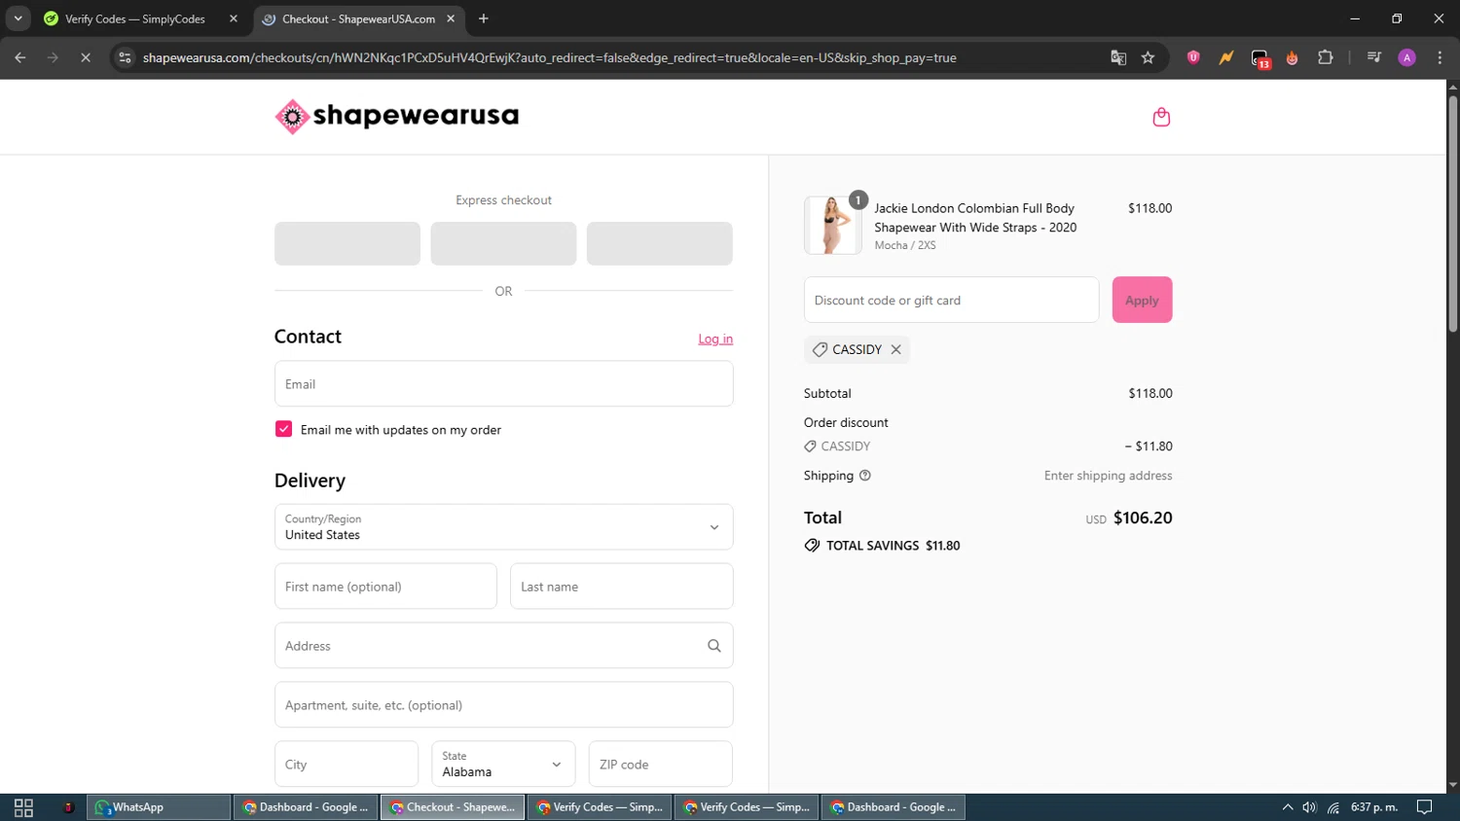
Task: Remove the CASSIDY discount code tag
Action: click(895, 349)
